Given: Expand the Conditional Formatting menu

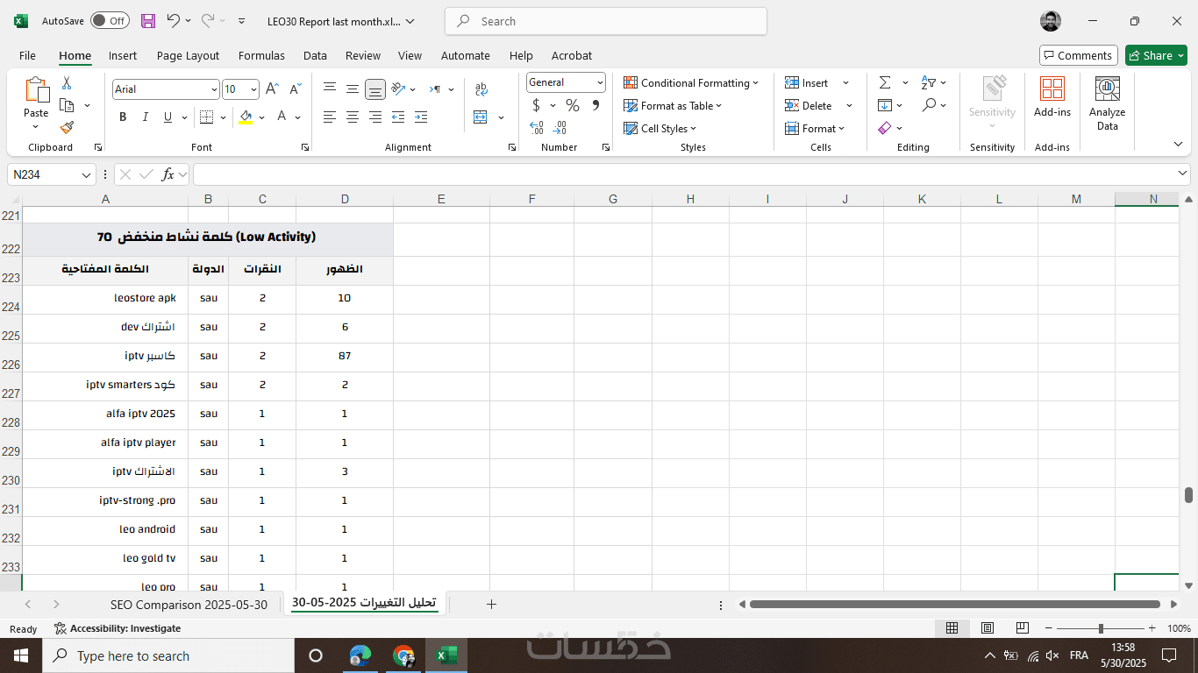Looking at the screenshot, I should [691, 82].
